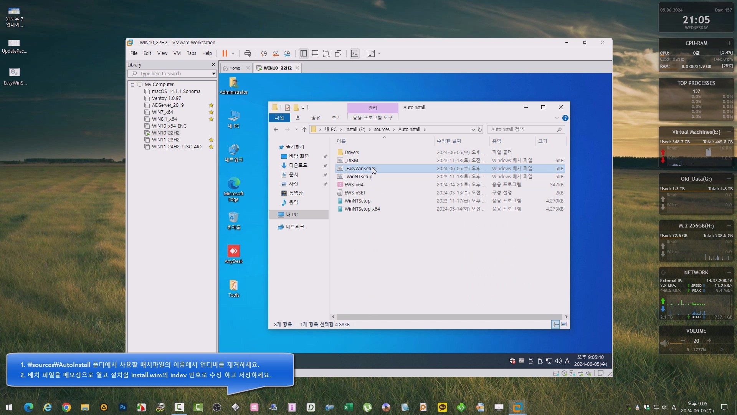Open Excel from the Windows taskbar
Image resolution: width=737 pixels, height=415 pixels.
[x=348, y=407]
